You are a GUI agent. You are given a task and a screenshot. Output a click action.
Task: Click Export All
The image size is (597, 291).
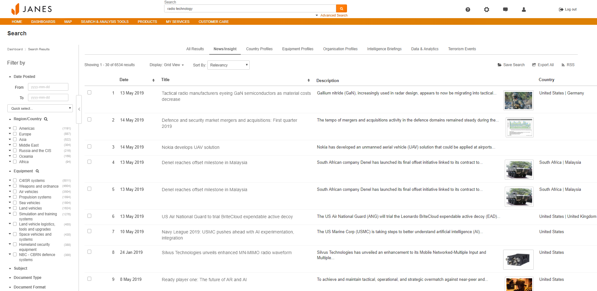(543, 65)
